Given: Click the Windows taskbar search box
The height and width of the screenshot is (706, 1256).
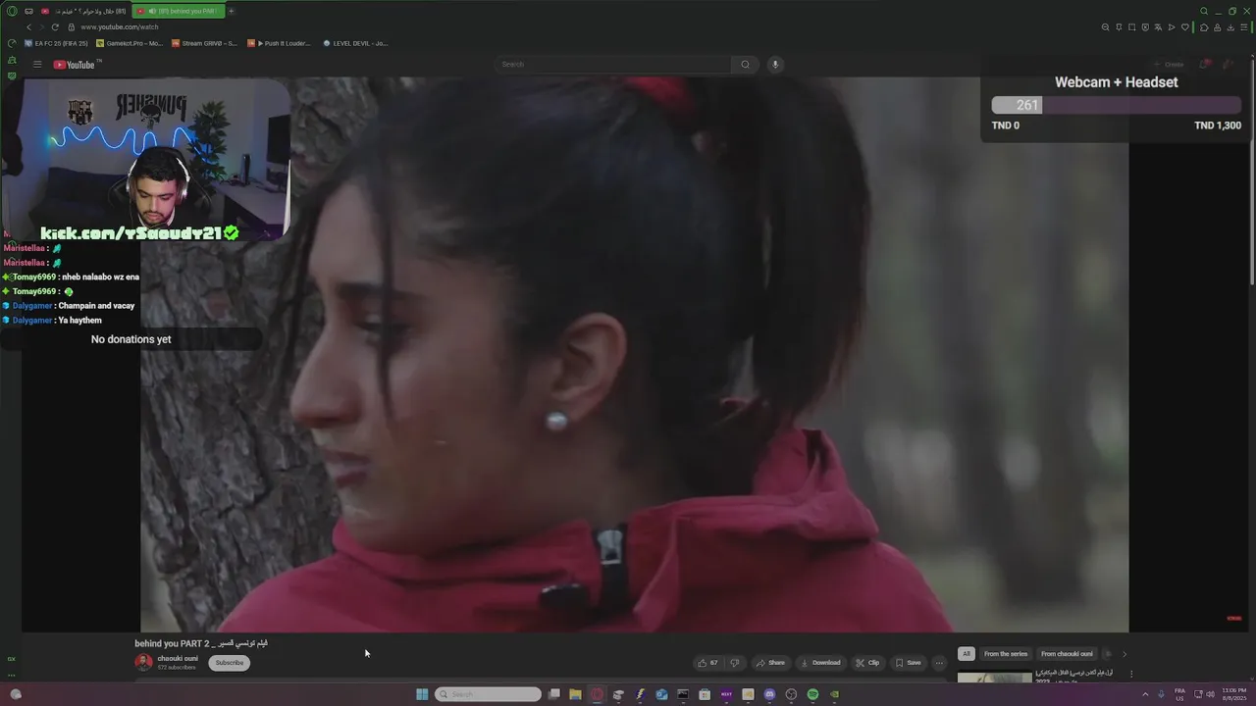Looking at the screenshot, I should click(488, 694).
